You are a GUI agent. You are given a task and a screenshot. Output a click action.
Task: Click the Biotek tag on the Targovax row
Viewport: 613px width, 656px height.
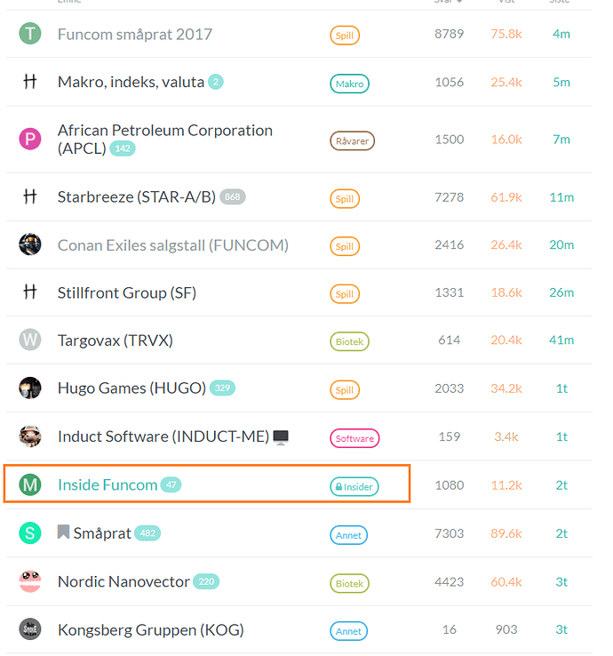click(349, 342)
